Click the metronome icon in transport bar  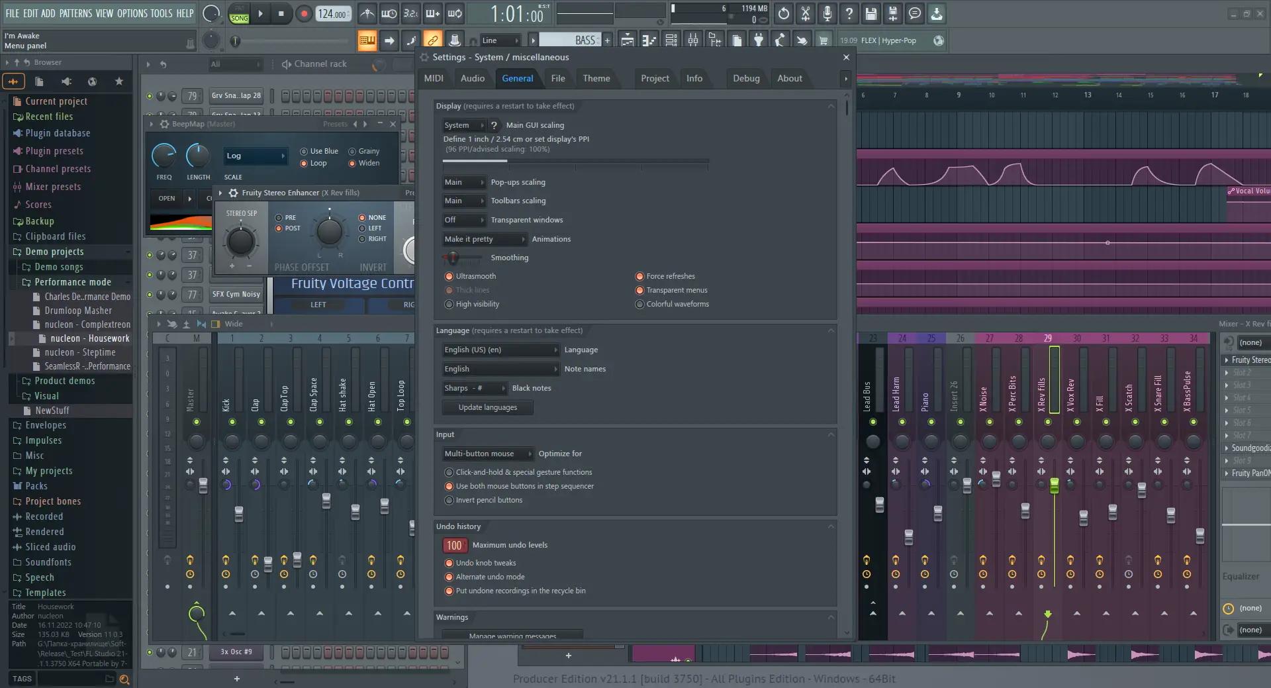tap(367, 13)
